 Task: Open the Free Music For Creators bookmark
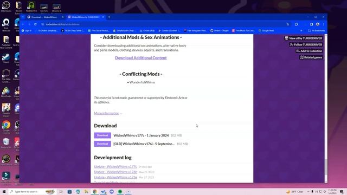(243, 30)
